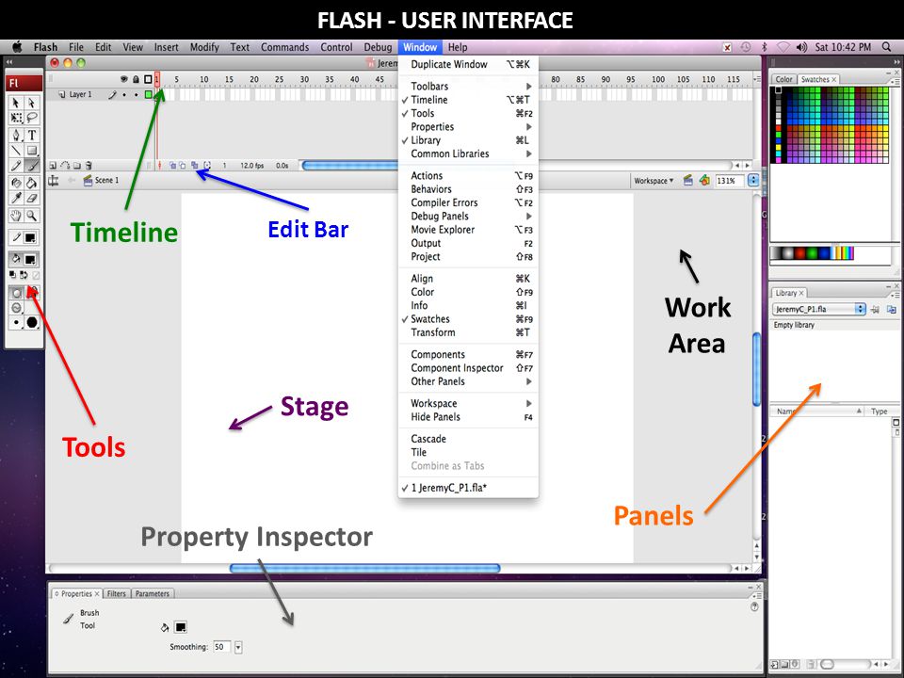Click the 131% zoom field
This screenshot has width=904, height=678.
pos(730,181)
